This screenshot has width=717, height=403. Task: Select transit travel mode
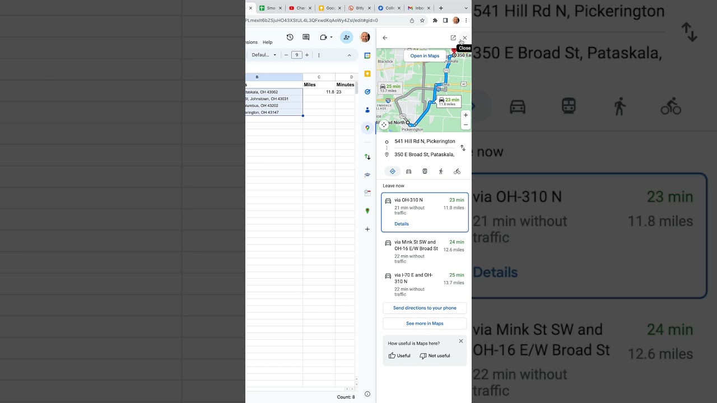(x=425, y=171)
